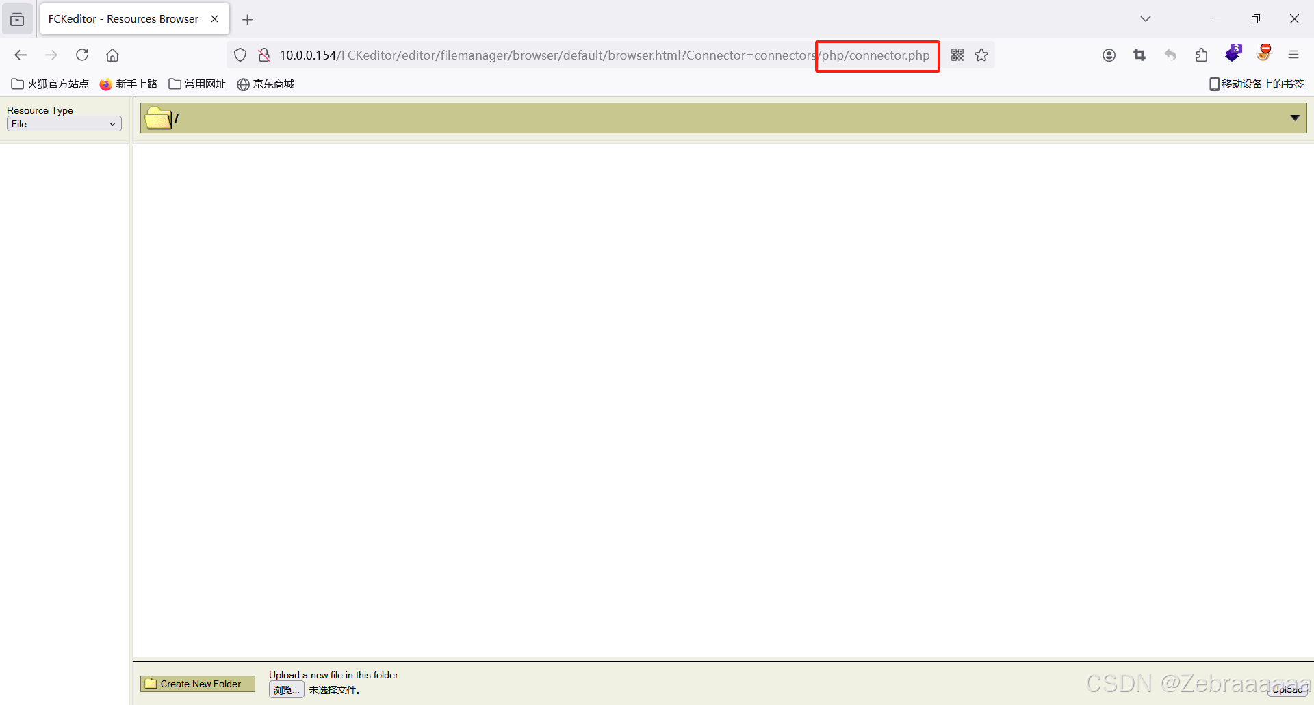Image resolution: width=1314 pixels, height=705 pixels.
Task: Open the recent browsing view icon
Action: 17,19
